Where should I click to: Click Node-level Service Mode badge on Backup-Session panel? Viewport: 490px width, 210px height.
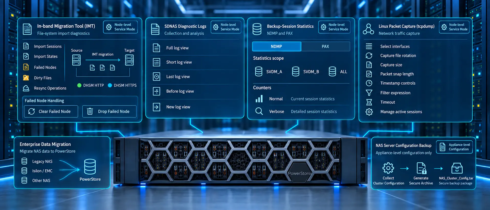[x=334, y=27]
